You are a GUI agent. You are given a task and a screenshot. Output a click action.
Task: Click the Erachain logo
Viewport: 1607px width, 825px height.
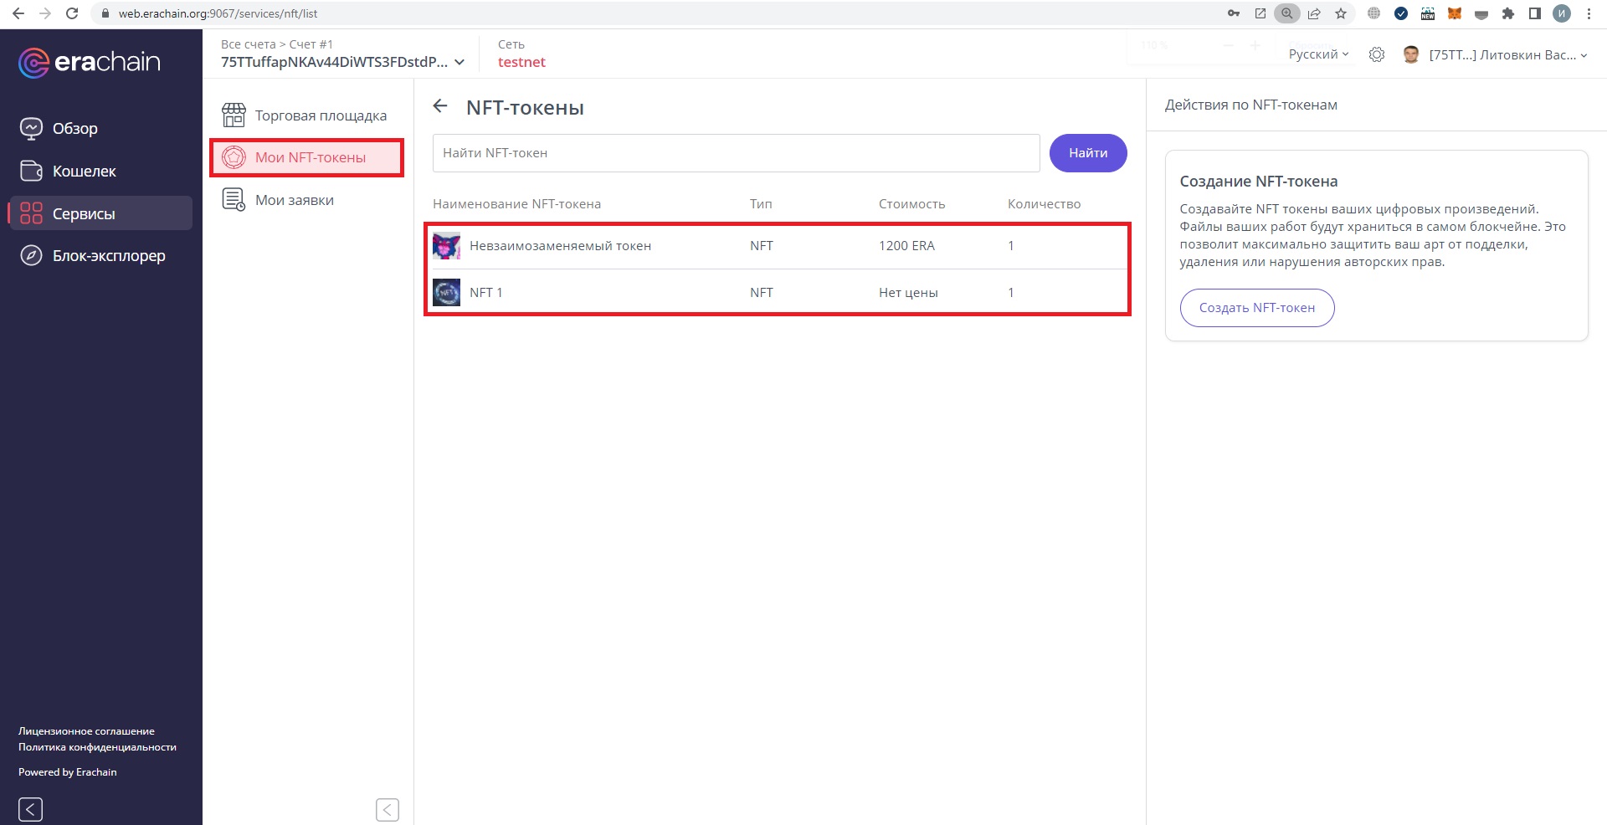(x=89, y=62)
